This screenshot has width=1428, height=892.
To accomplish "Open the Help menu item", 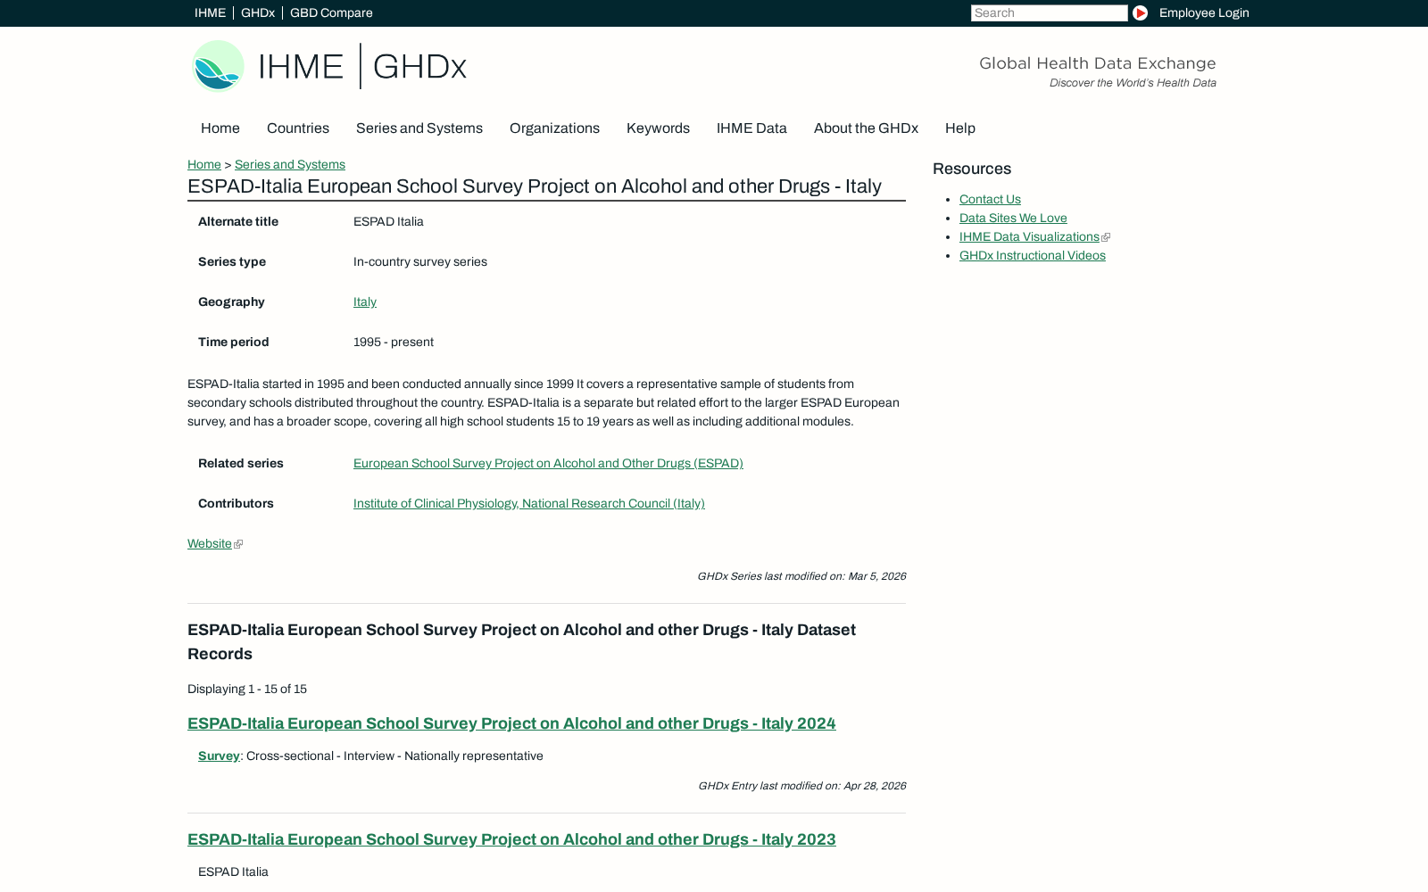I will 960,128.
